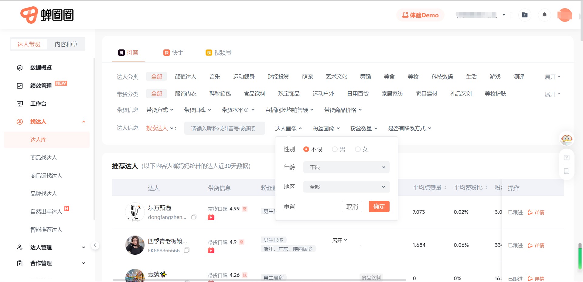The image size is (583, 282).
Task: Switch to the 快手 tab
Action: [x=173, y=53]
